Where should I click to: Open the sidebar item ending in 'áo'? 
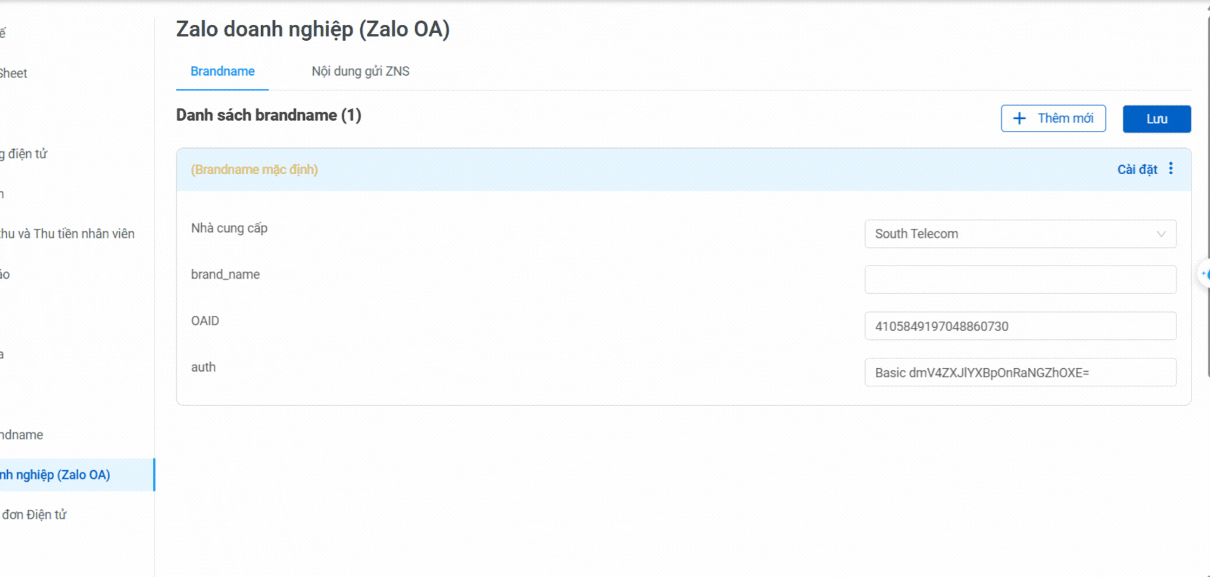(x=5, y=275)
